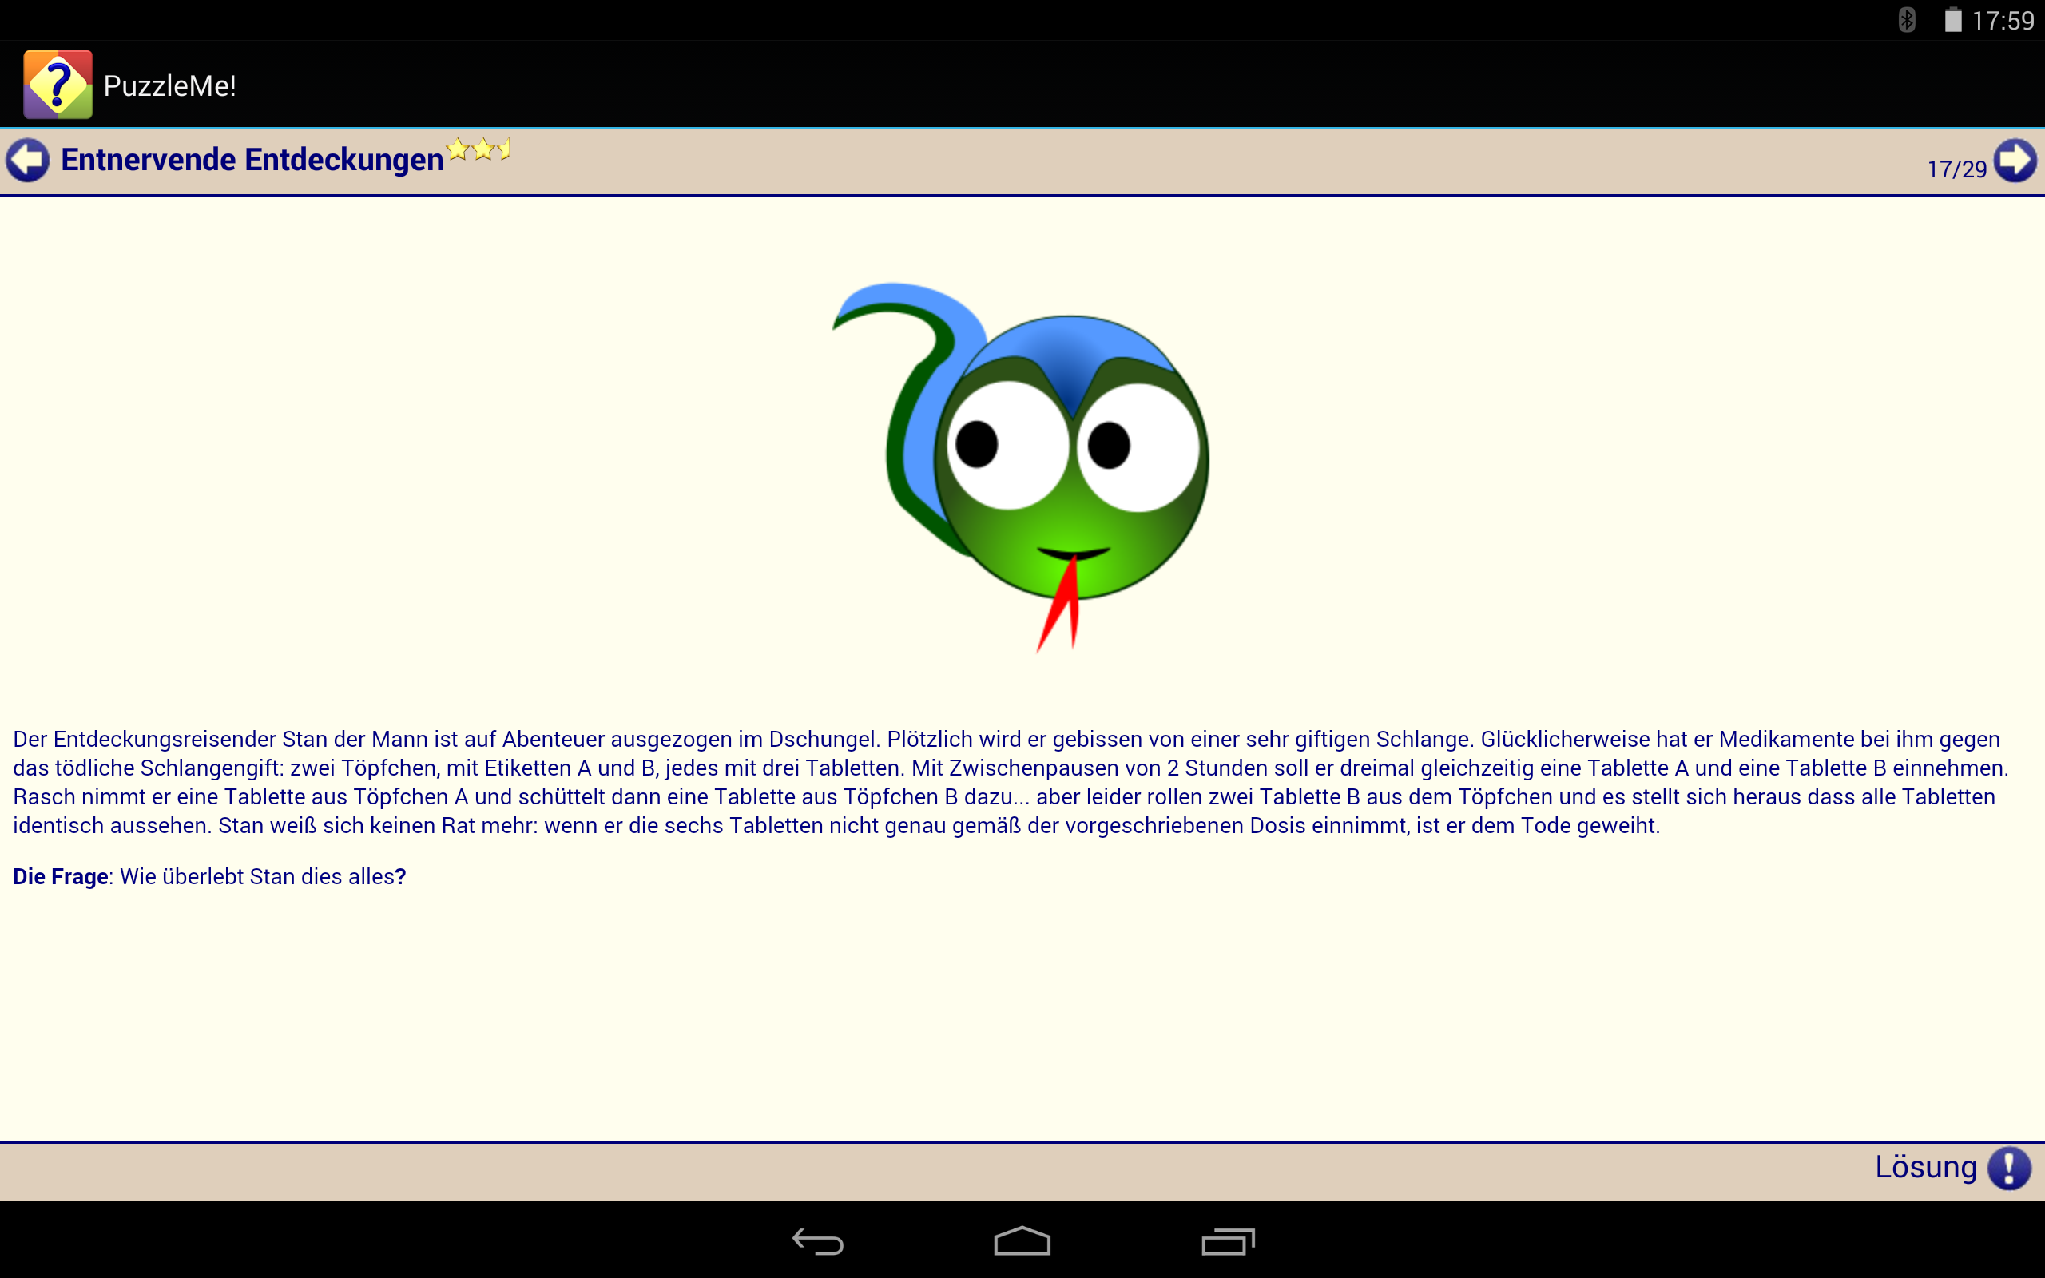The width and height of the screenshot is (2045, 1278).
Task: Tap the difficulty star rating
Action: pyautogui.click(x=479, y=150)
